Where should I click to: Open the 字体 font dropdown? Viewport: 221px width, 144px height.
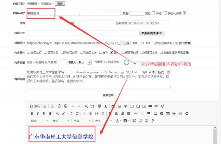[82, 121]
